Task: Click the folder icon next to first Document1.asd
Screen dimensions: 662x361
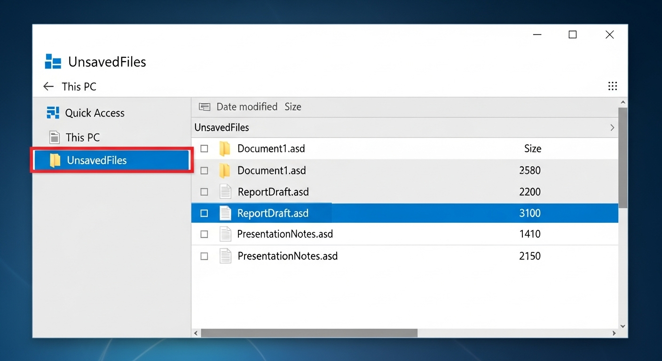Action: pos(225,148)
